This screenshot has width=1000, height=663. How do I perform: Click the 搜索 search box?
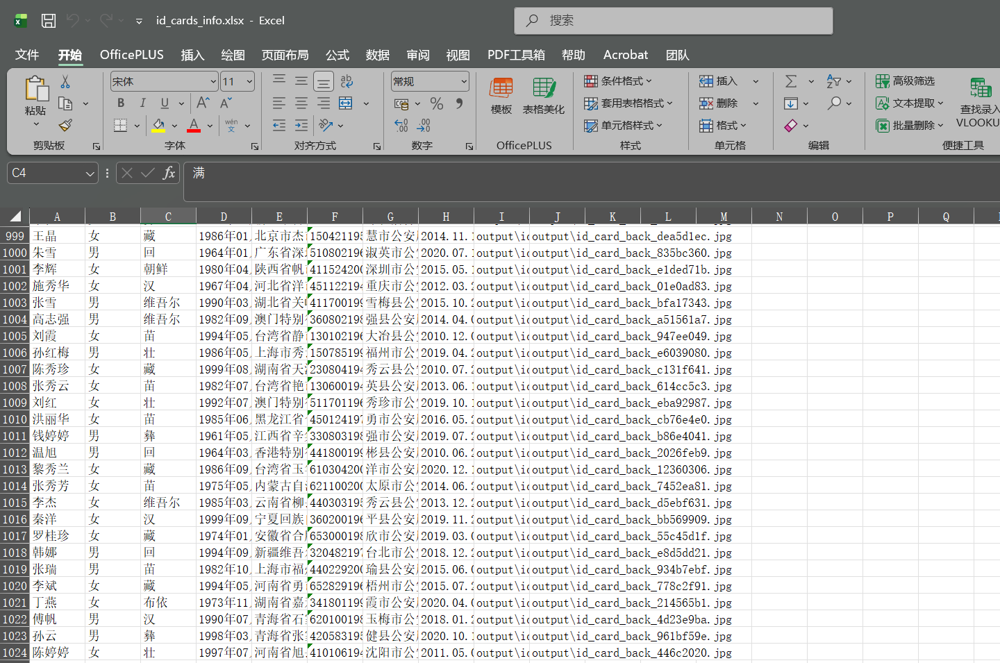674,21
